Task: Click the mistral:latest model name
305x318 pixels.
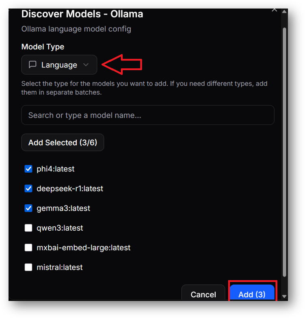Action: 59,267
